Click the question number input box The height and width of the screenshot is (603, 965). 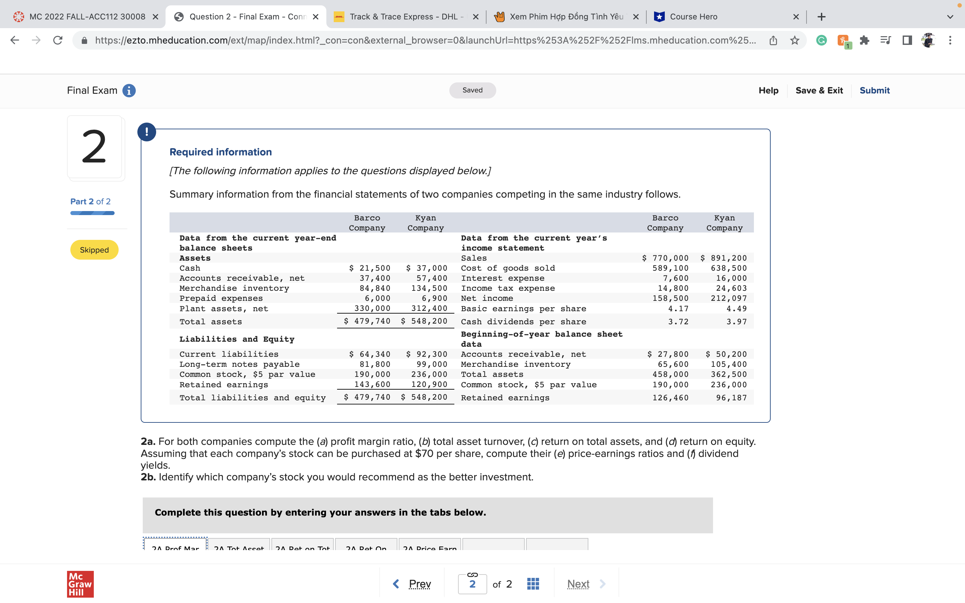click(x=472, y=584)
